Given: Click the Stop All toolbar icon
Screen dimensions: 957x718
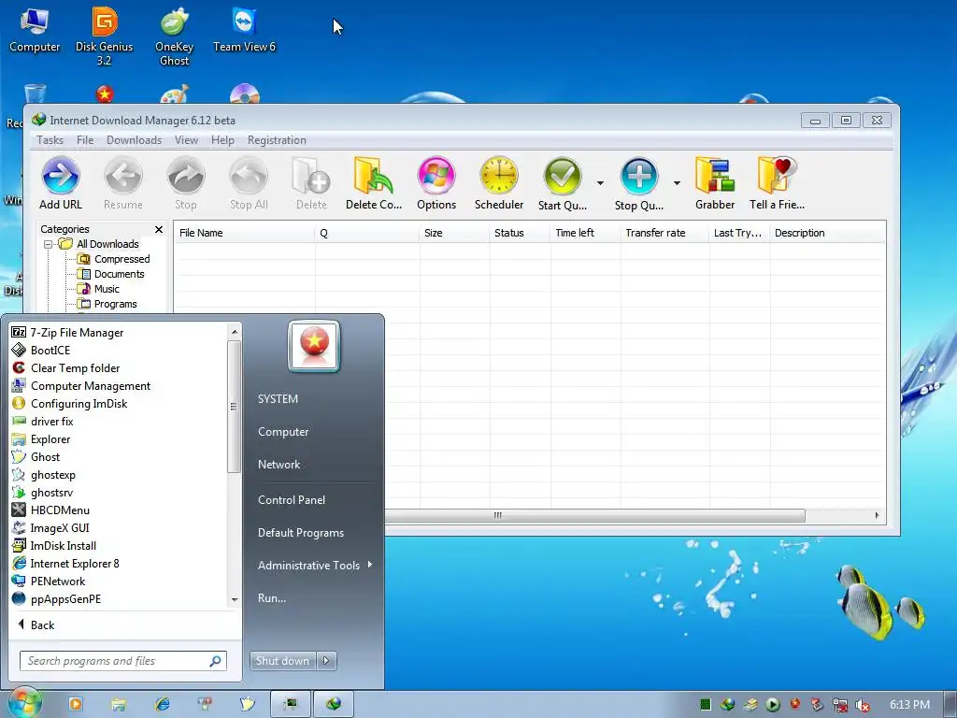Looking at the screenshot, I should (x=249, y=183).
